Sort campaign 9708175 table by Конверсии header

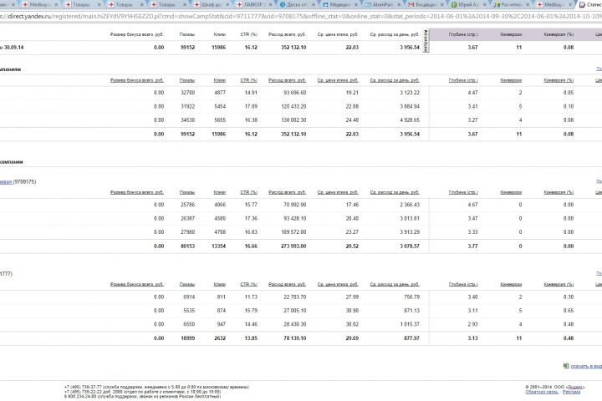click(x=511, y=192)
